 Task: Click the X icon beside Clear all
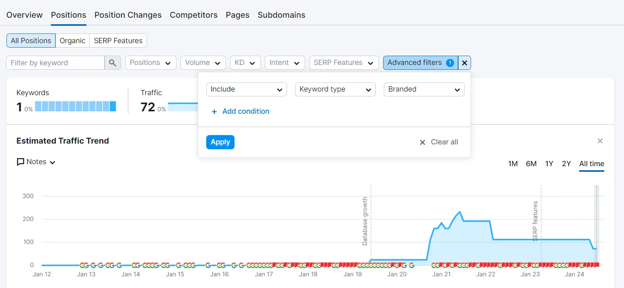[422, 142]
